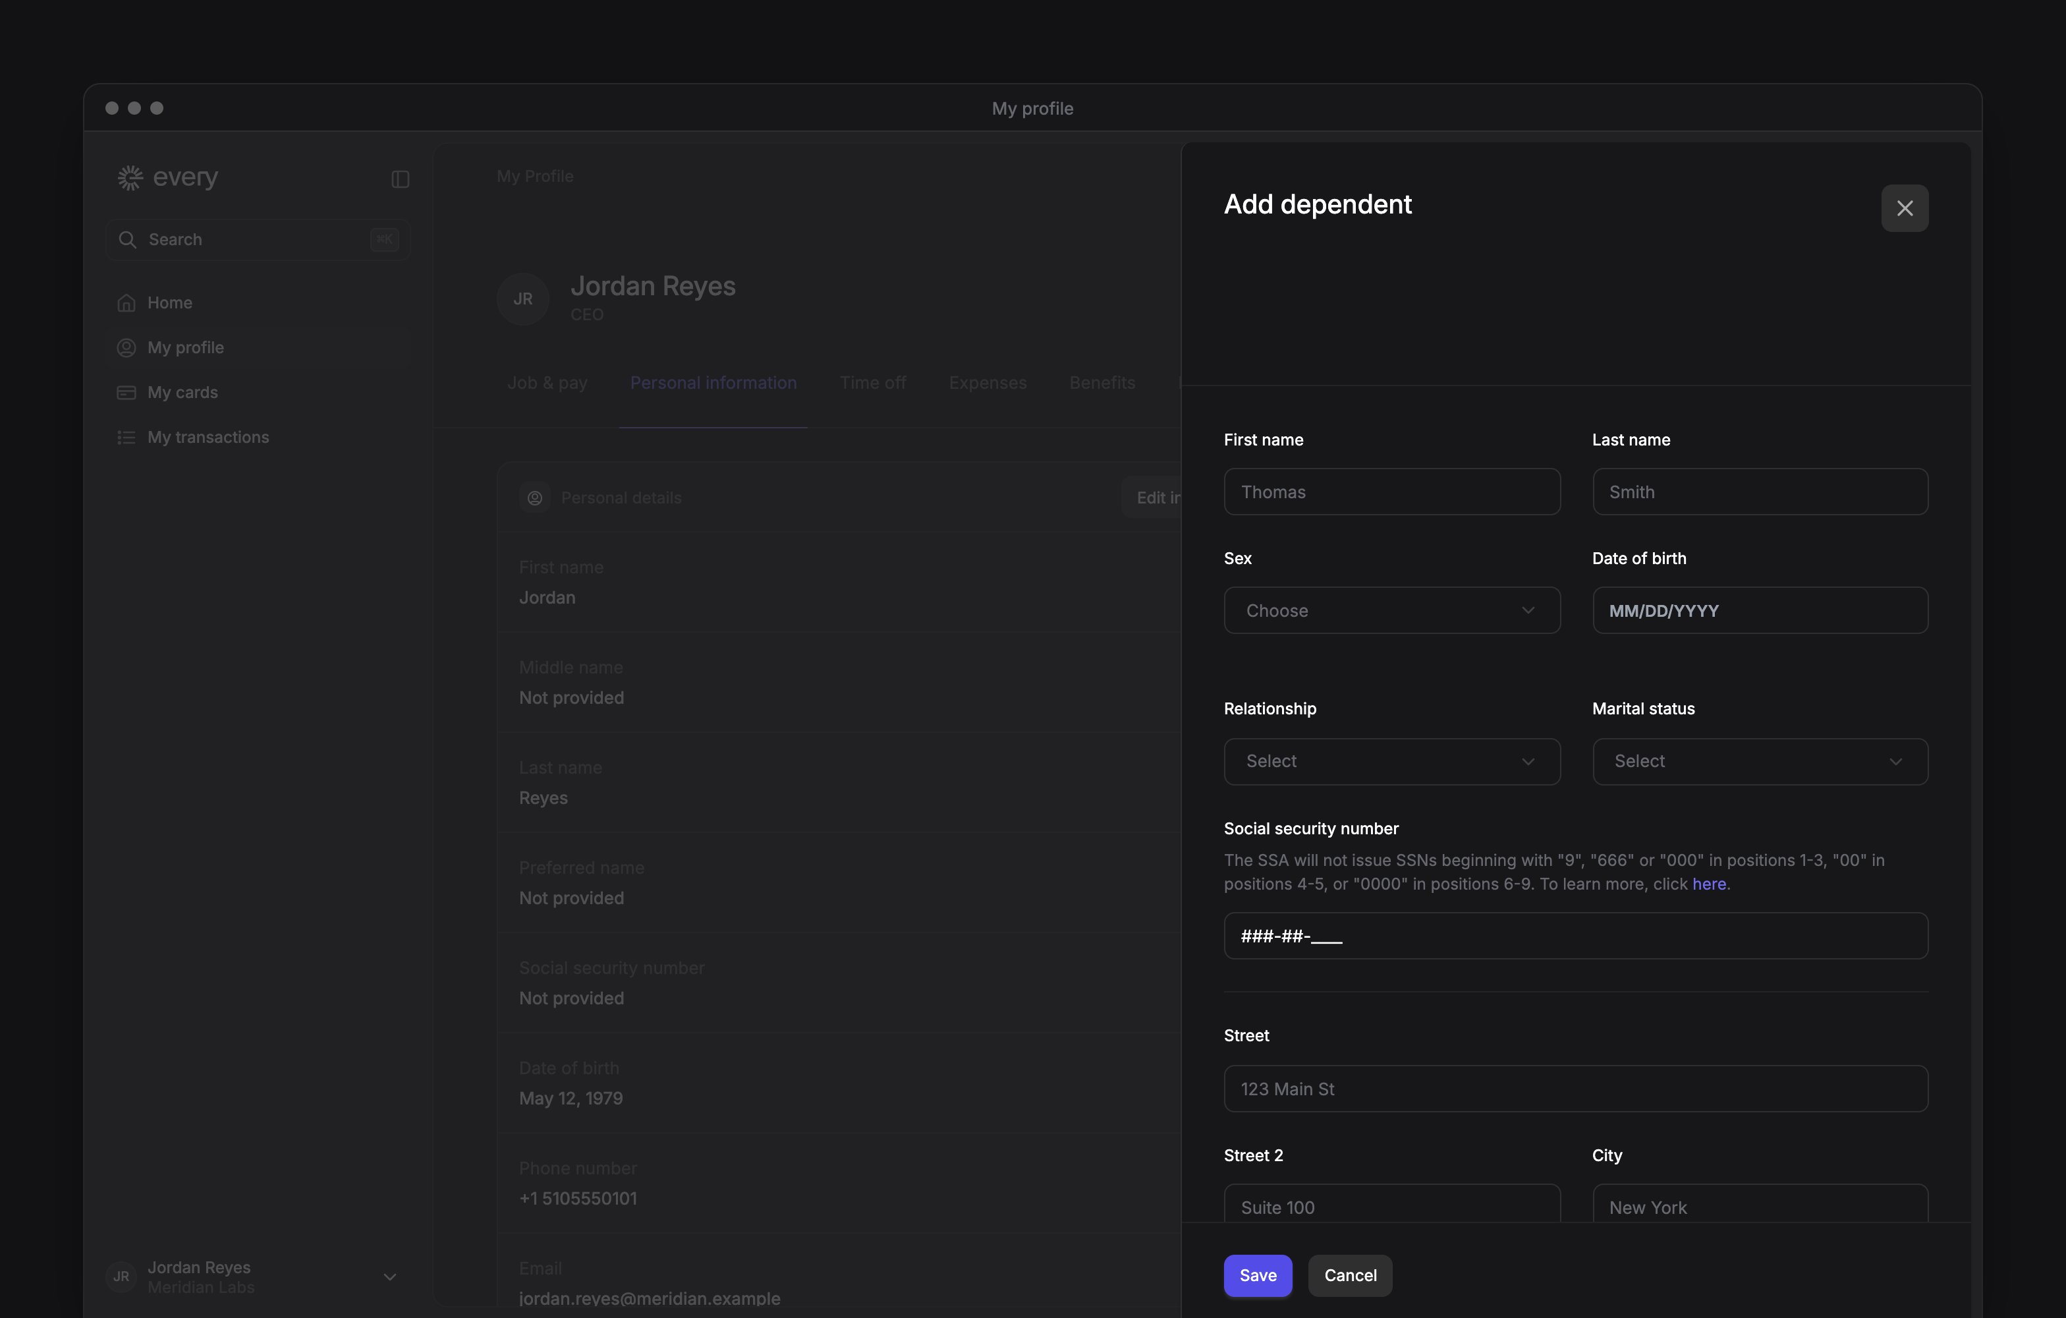
Task: Click the every logo icon
Action: point(130,178)
